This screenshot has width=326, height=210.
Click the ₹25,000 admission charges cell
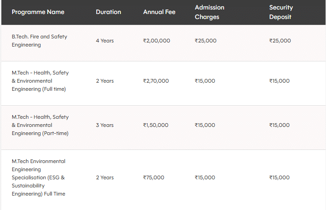[x=205, y=41]
